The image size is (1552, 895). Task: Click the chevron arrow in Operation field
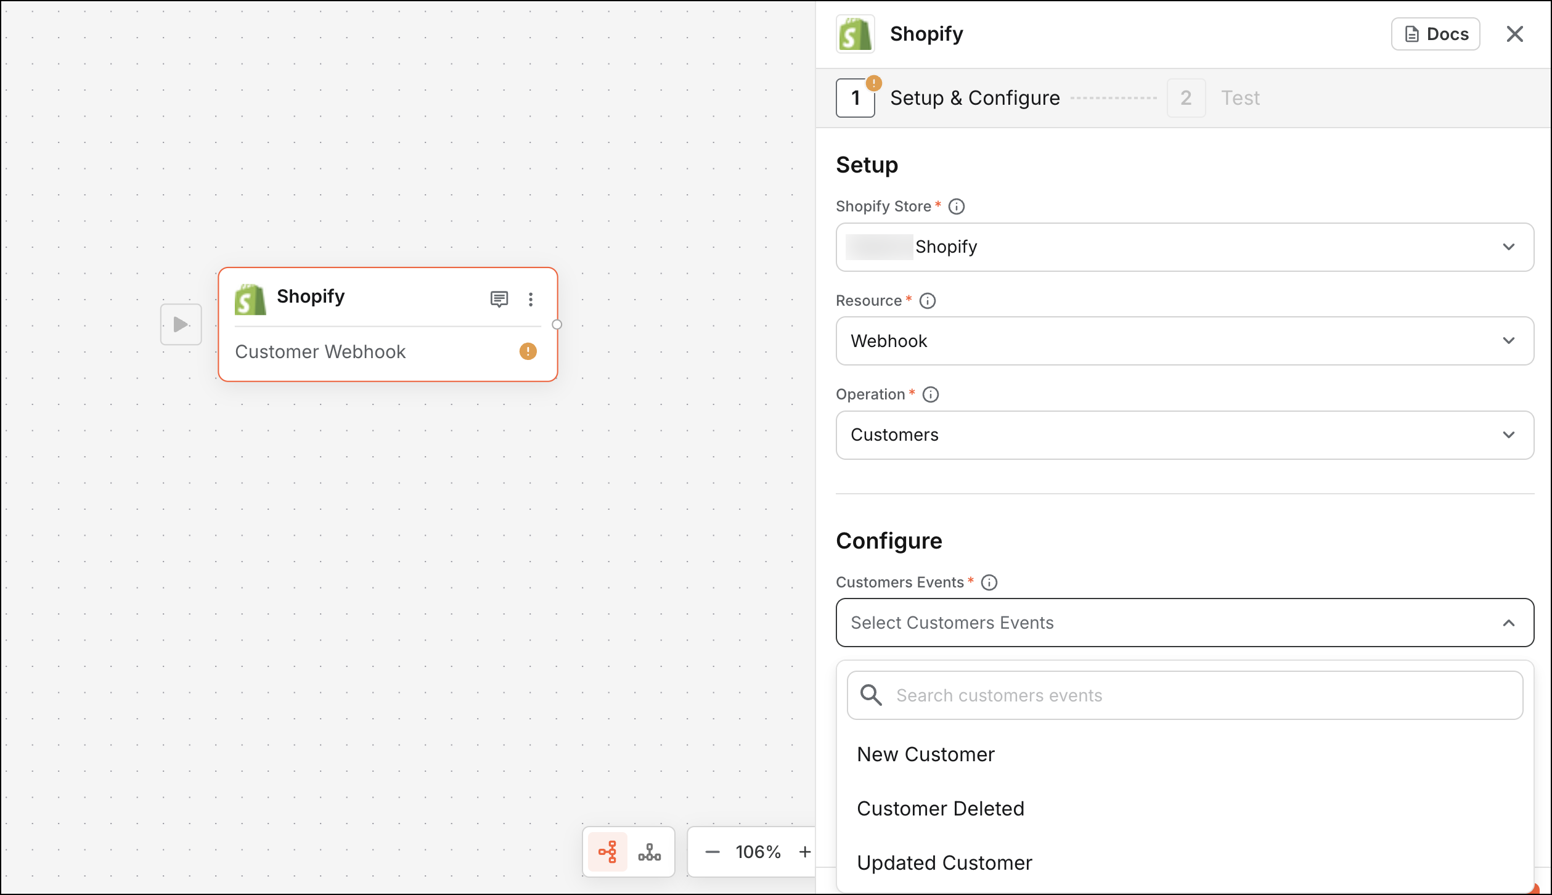coord(1509,435)
